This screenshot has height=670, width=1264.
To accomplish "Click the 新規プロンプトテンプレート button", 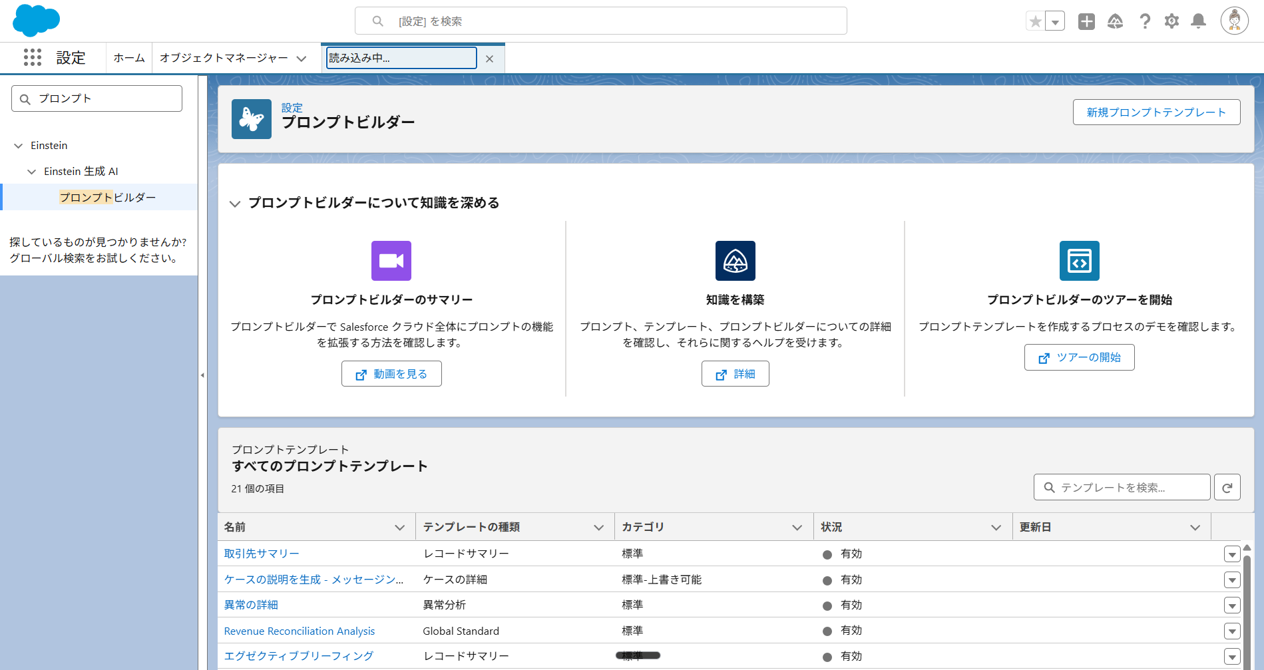I will point(1156,112).
